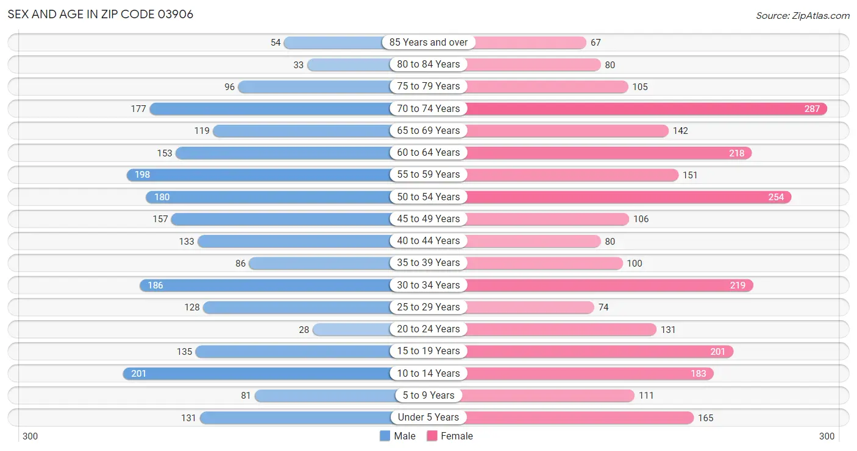Click the 85 Years and over label

[428, 43]
